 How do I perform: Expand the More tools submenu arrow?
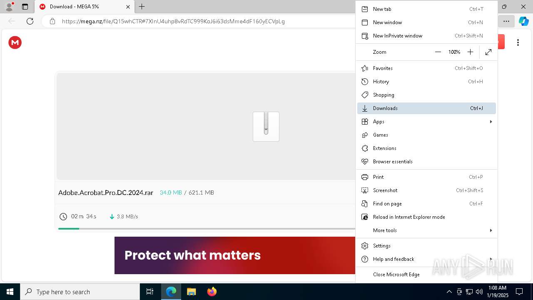491,230
